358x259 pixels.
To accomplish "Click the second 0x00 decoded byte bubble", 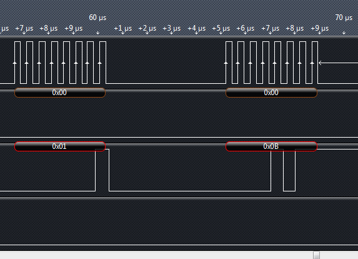I will [x=272, y=93].
